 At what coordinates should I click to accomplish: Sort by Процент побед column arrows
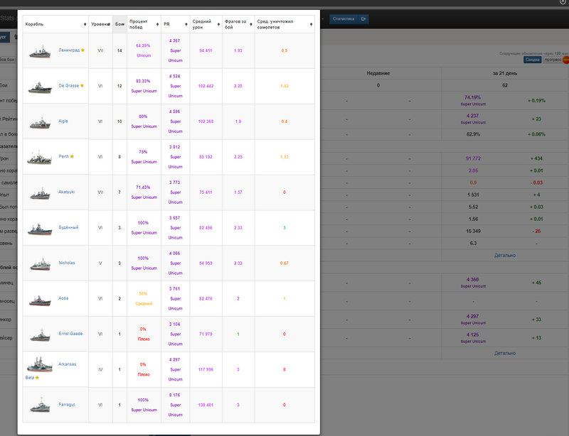coord(157,24)
